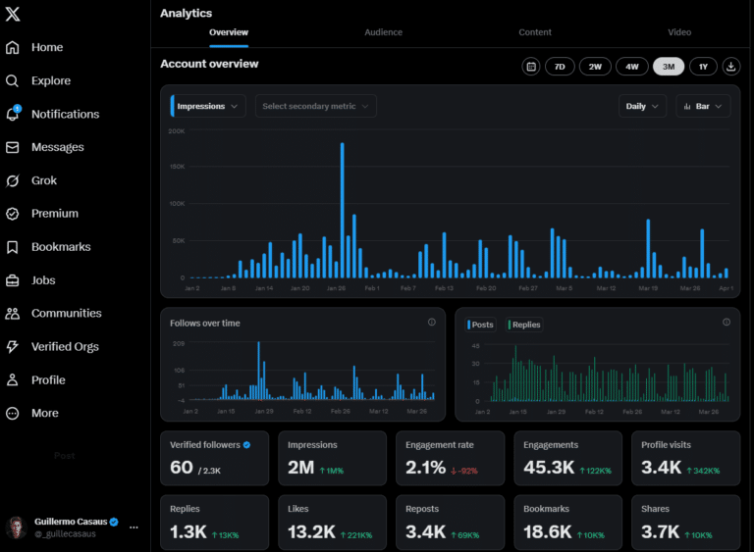The width and height of the screenshot is (754, 552).
Task: Open account menu for Guillermo Casaus
Action: click(x=134, y=527)
